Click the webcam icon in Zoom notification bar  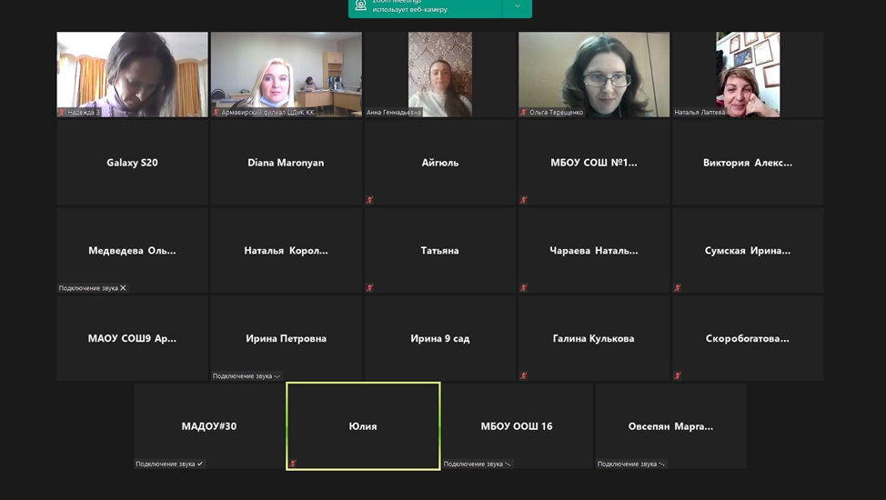tap(361, 5)
